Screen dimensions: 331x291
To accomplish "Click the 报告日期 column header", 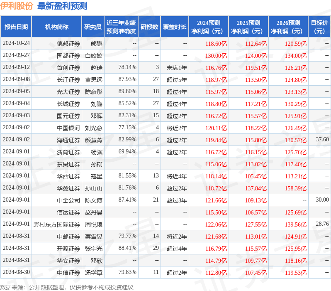I will pos(16,27).
